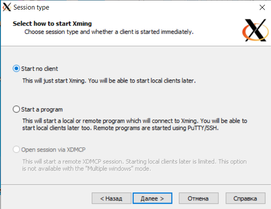Choose the "Start a program" radio button

click(x=17, y=109)
